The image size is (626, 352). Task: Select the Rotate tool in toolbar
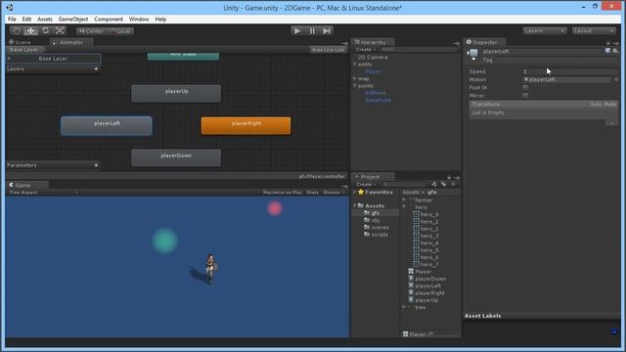[x=46, y=30]
